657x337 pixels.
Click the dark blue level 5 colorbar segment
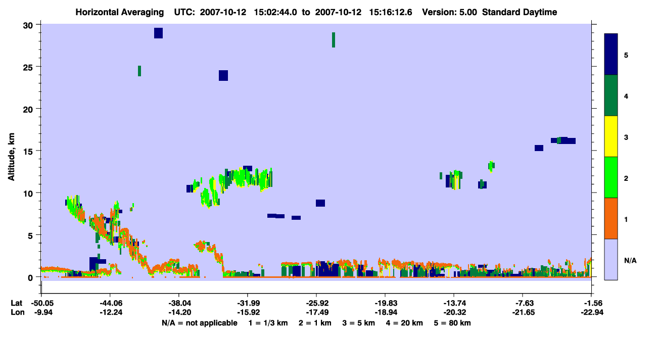coord(611,55)
